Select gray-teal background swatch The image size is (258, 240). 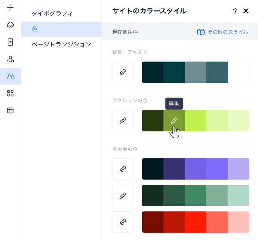pyautogui.click(x=196, y=72)
